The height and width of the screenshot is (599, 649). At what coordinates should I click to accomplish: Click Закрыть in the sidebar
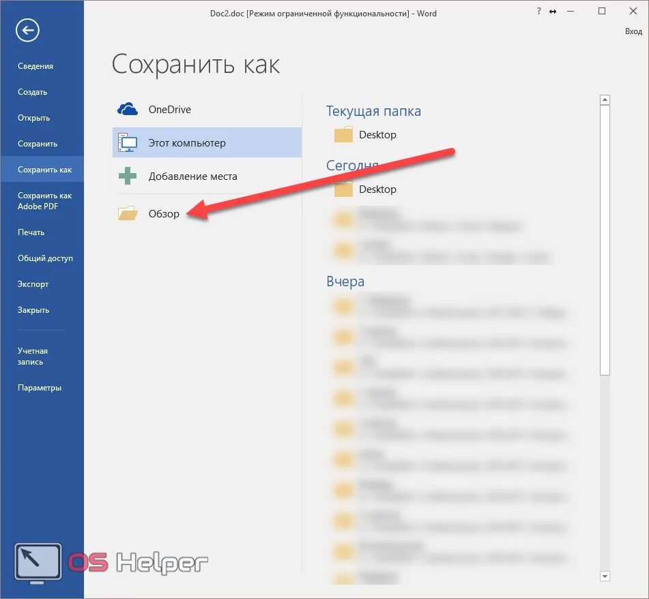(33, 310)
